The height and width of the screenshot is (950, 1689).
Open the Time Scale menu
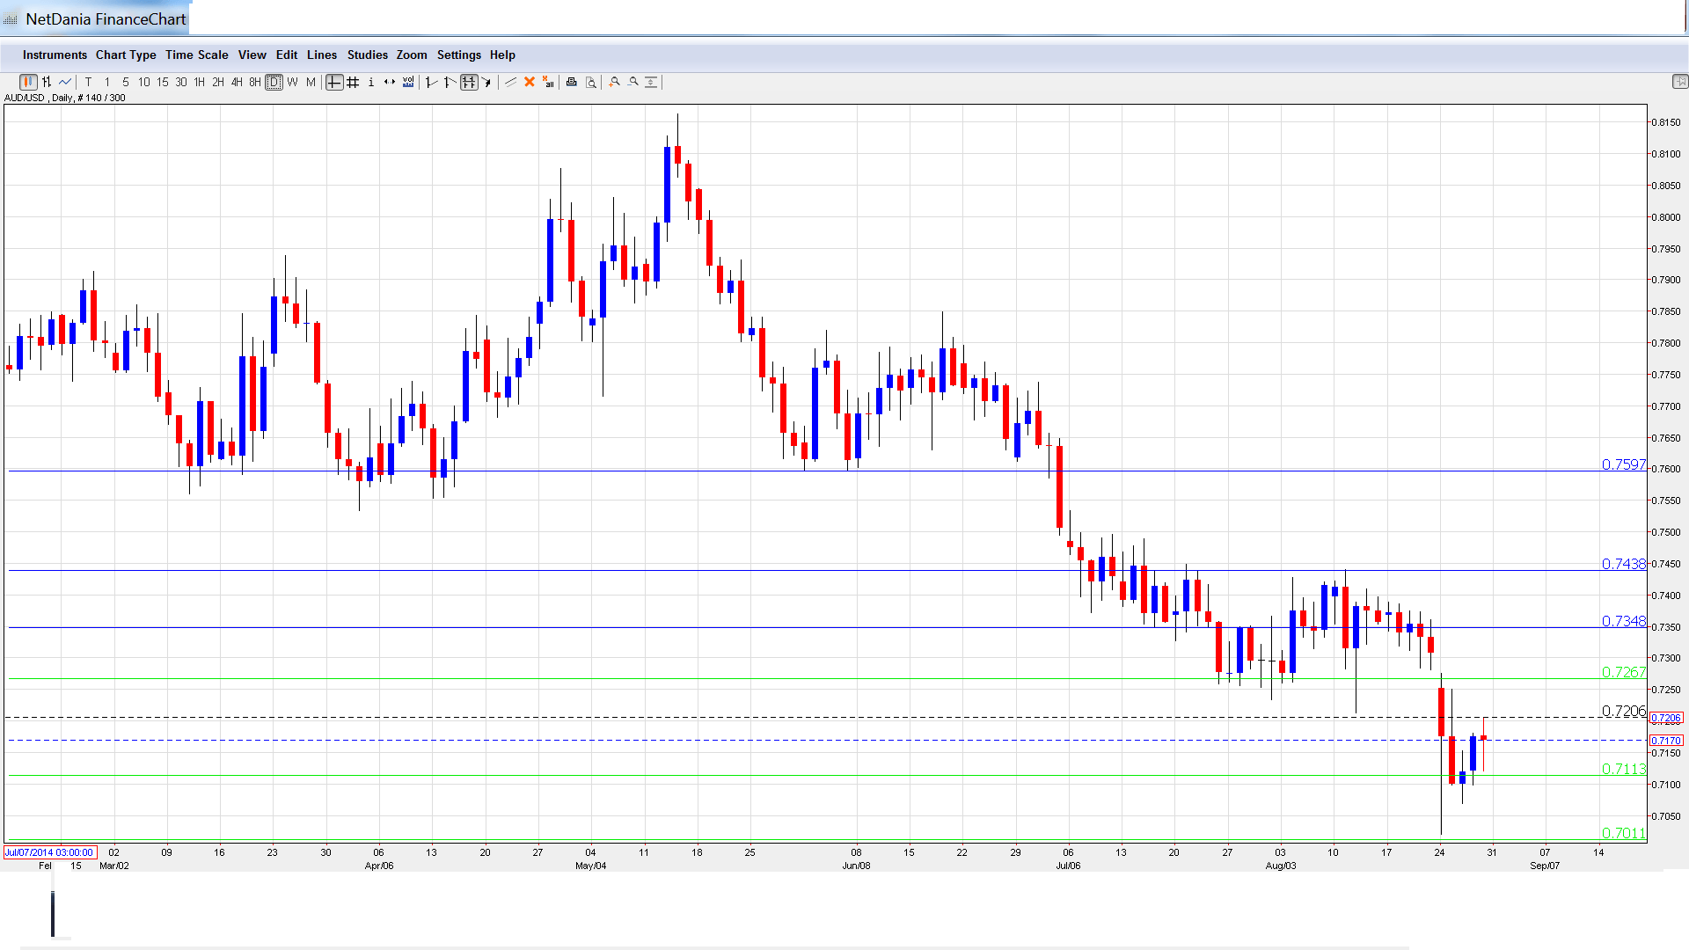pos(196,55)
